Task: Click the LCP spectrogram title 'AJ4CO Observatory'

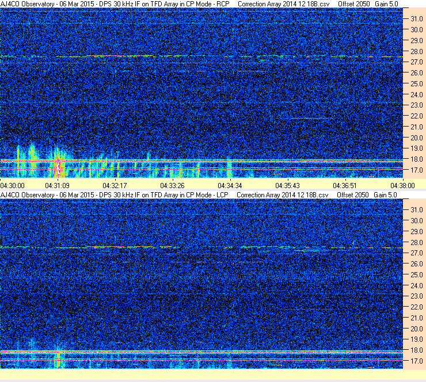Action: point(27,195)
